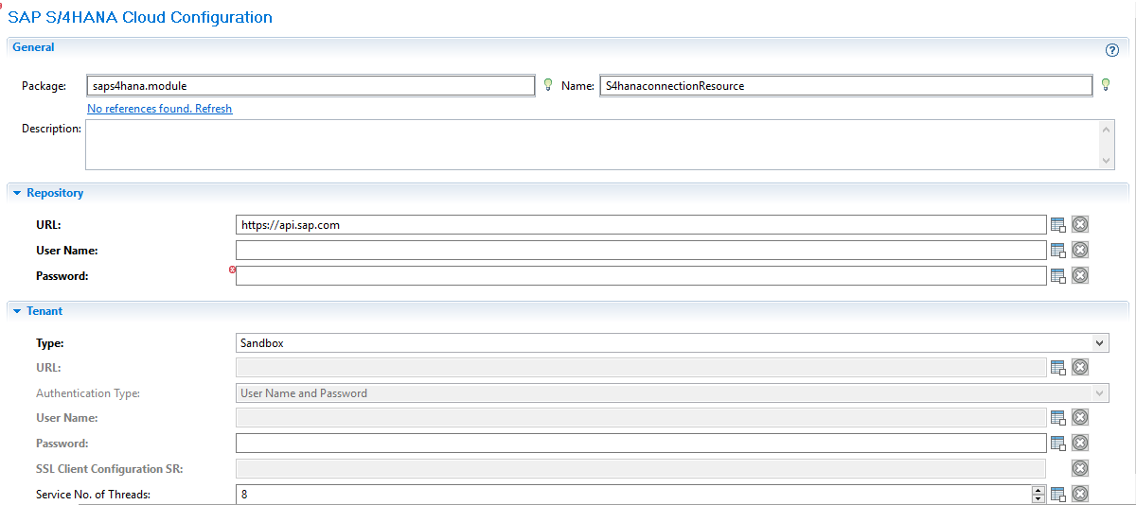The image size is (1136, 505).
Task: Open module property picker for Repository User Name
Action: (1058, 250)
